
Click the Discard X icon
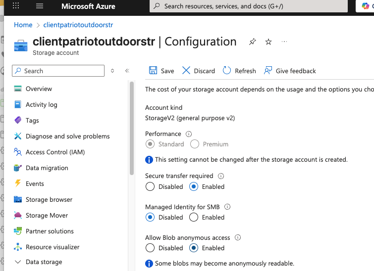pyautogui.click(x=186, y=71)
